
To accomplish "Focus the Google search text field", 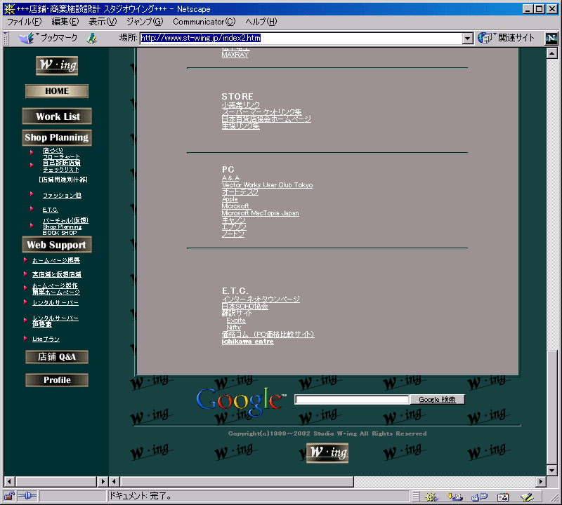I will 352,399.
